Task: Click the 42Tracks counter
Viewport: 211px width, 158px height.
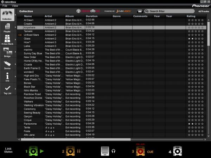Action: pyautogui.click(x=204, y=11)
